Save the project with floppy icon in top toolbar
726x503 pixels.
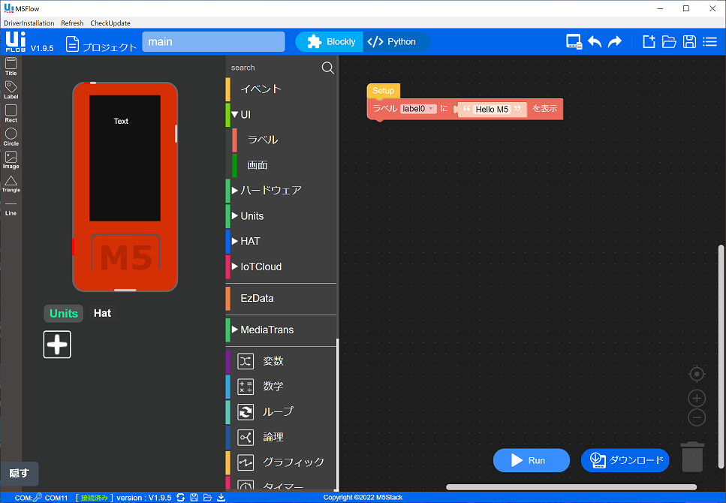(x=689, y=42)
